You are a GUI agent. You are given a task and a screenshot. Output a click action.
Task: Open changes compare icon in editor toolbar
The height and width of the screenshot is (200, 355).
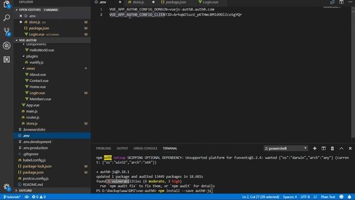[x=332, y=2]
